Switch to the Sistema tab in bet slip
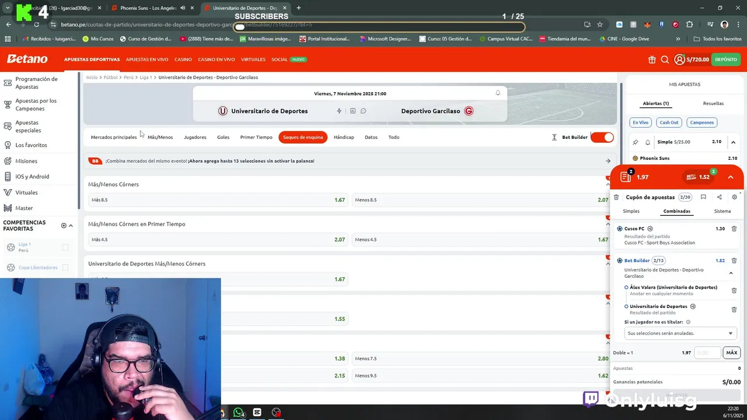The width and height of the screenshot is (747, 420). [722, 211]
